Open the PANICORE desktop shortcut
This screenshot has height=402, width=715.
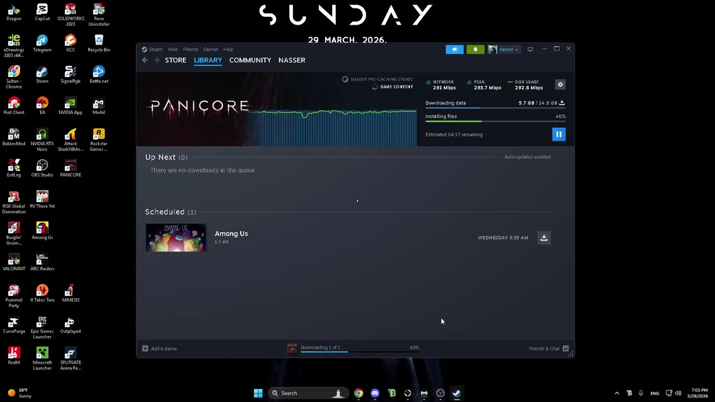click(x=70, y=169)
